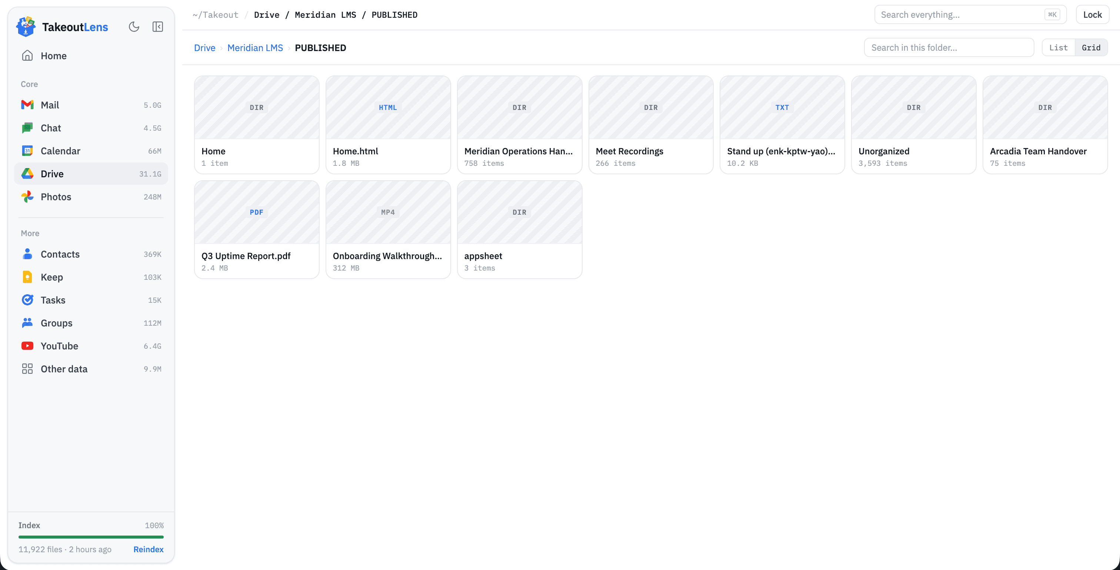The width and height of the screenshot is (1120, 570).
Task: Open Keep via the yellow note icon
Action: click(27, 277)
